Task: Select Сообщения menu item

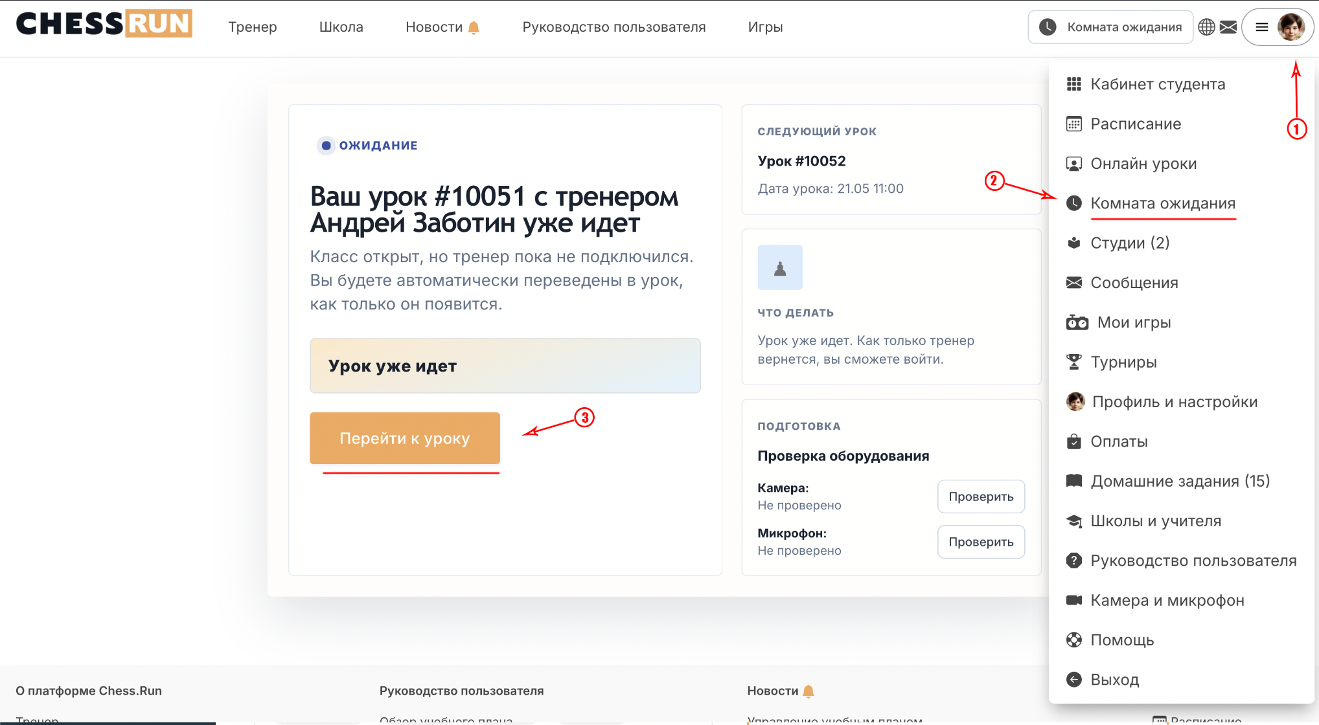Action: pyautogui.click(x=1134, y=283)
